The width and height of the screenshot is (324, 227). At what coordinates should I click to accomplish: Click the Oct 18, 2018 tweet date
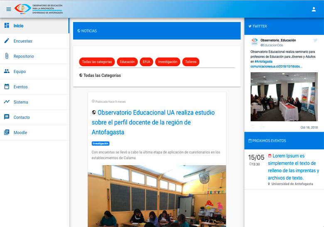pyautogui.click(x=309, y=127)
